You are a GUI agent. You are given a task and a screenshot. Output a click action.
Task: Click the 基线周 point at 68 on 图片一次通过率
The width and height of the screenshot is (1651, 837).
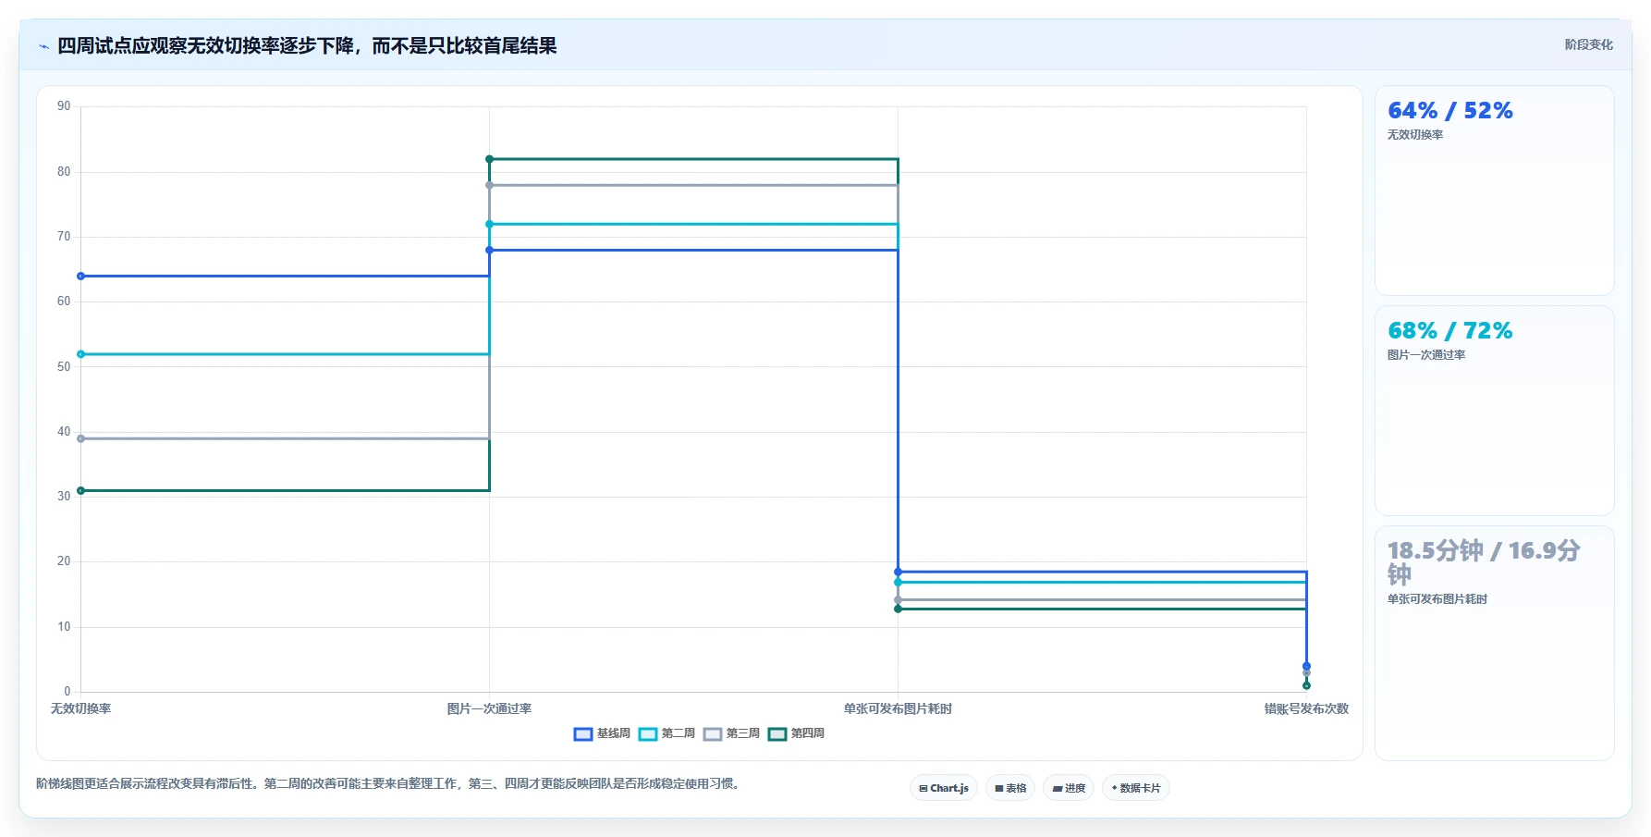490,250
